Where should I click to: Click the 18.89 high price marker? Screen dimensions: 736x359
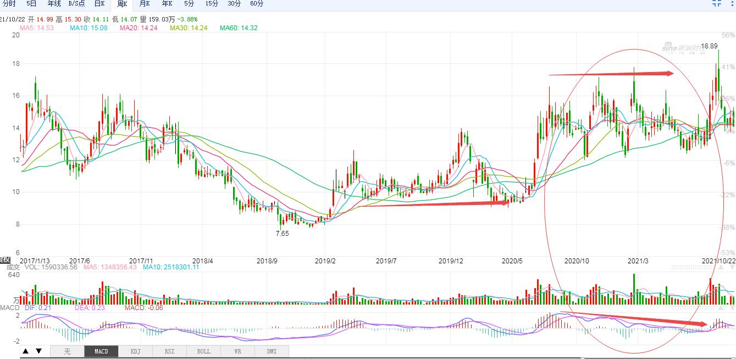710,46
